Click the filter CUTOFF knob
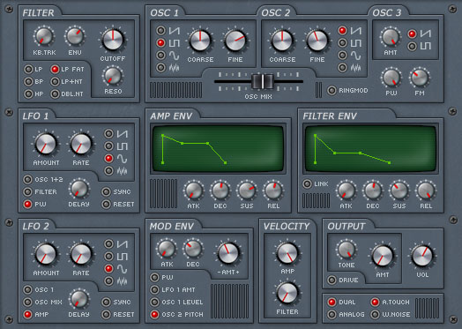This screenshot has width=462, height=329. coord(113,40)
